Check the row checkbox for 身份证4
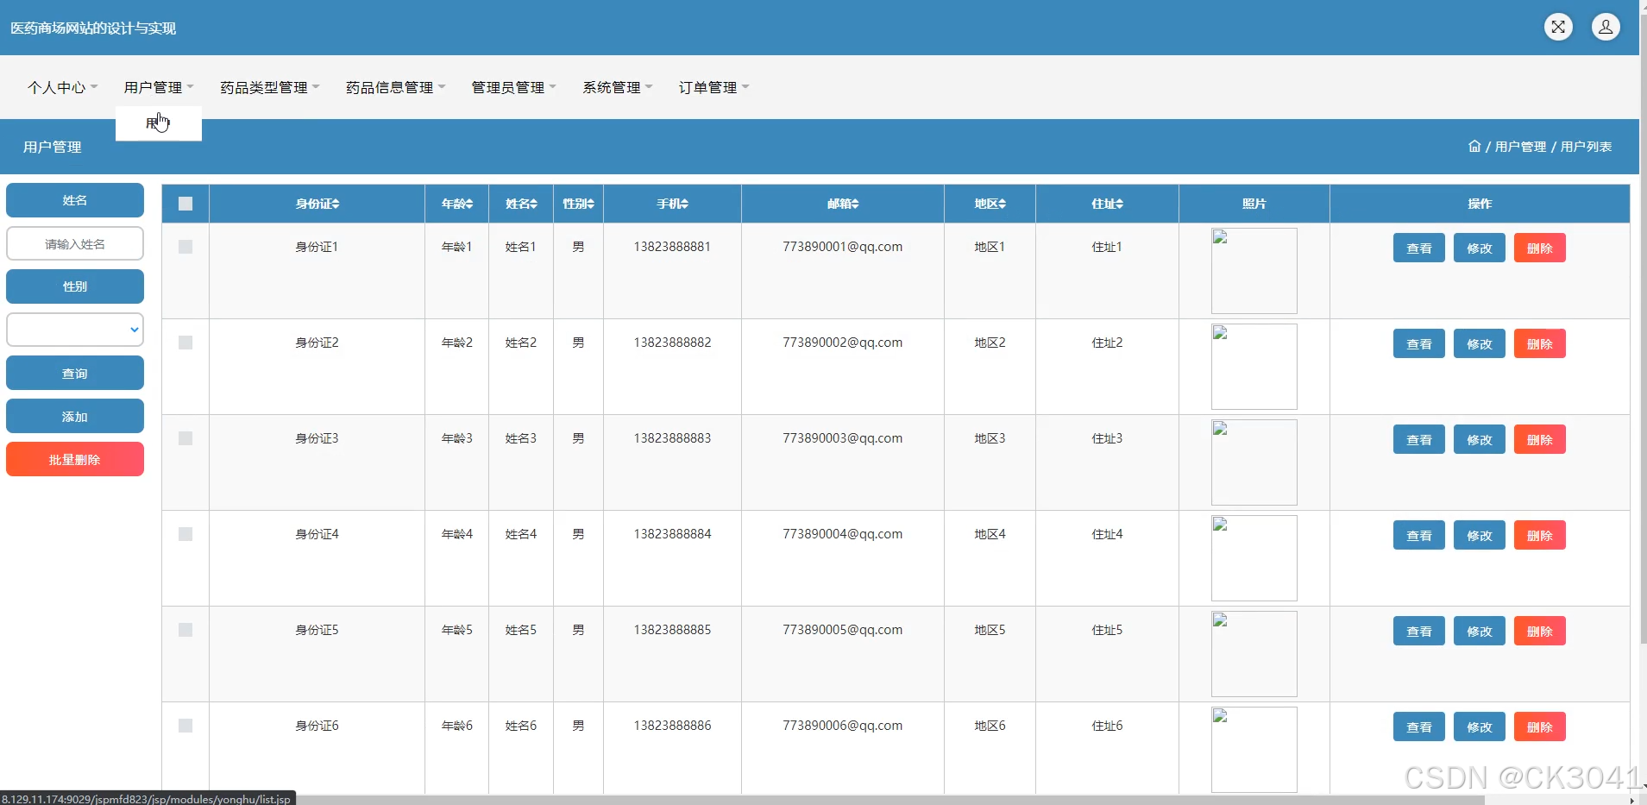This screenshot has width=1647, height=805. pos(185,534)
